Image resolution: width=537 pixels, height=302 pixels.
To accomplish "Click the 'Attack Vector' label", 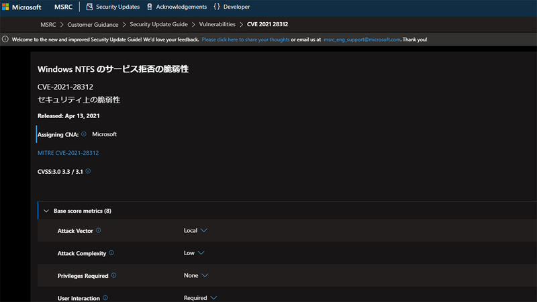I will click(75, 231).
